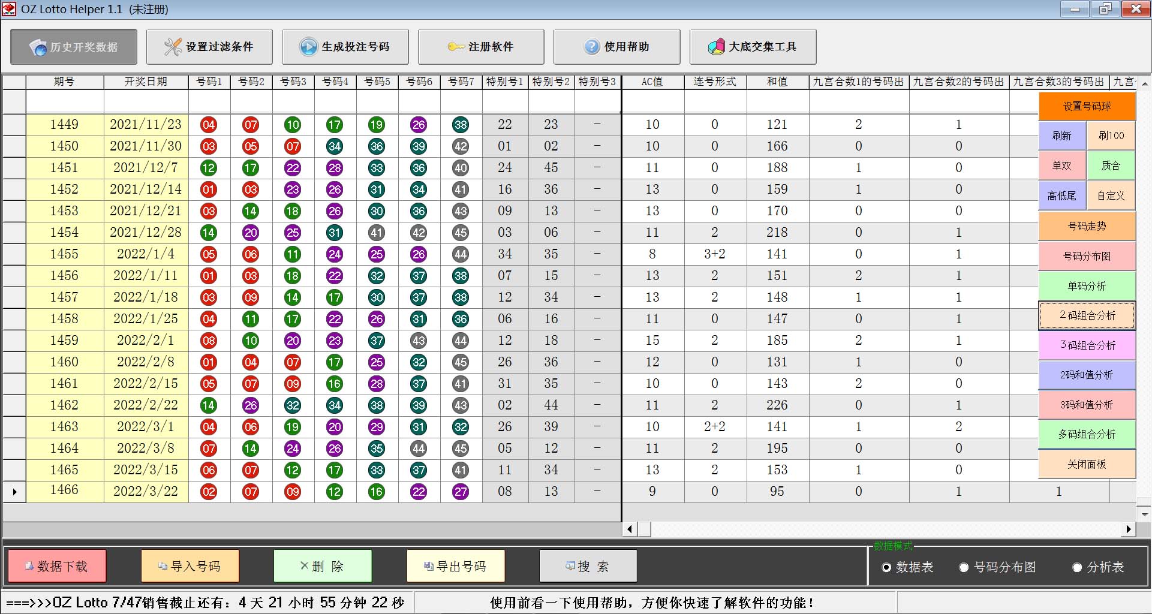Open 3码和值分析
The height and width of the screenshot is (614, 1152).
point(1087,405)
